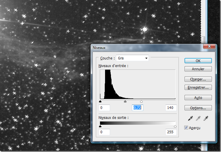221x152 pixels.
Task: Close the Niveaux dialog window
Action: point(210,47)
